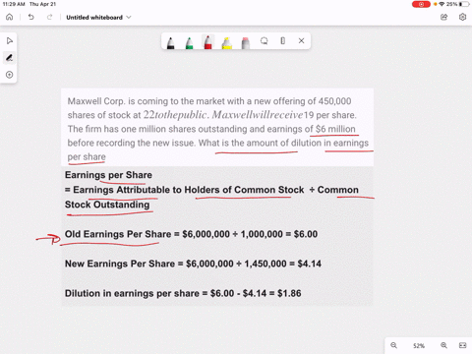Click the 'New Earnings Per Share' line
The height and width of the screenshot is (354, 472).
193,264
